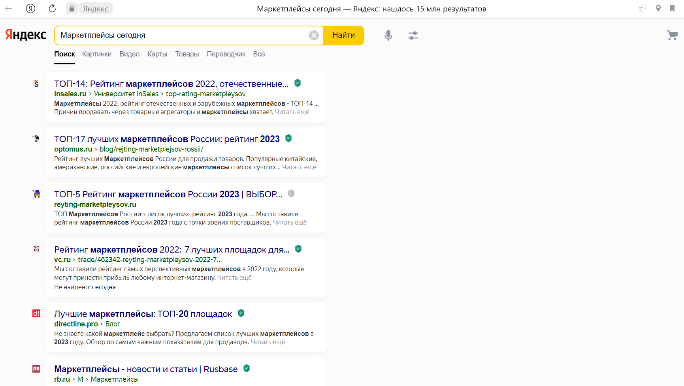Viewport: 684px width, 386px height.
Task: Open the vc.ru domain link
Action: 62,260
